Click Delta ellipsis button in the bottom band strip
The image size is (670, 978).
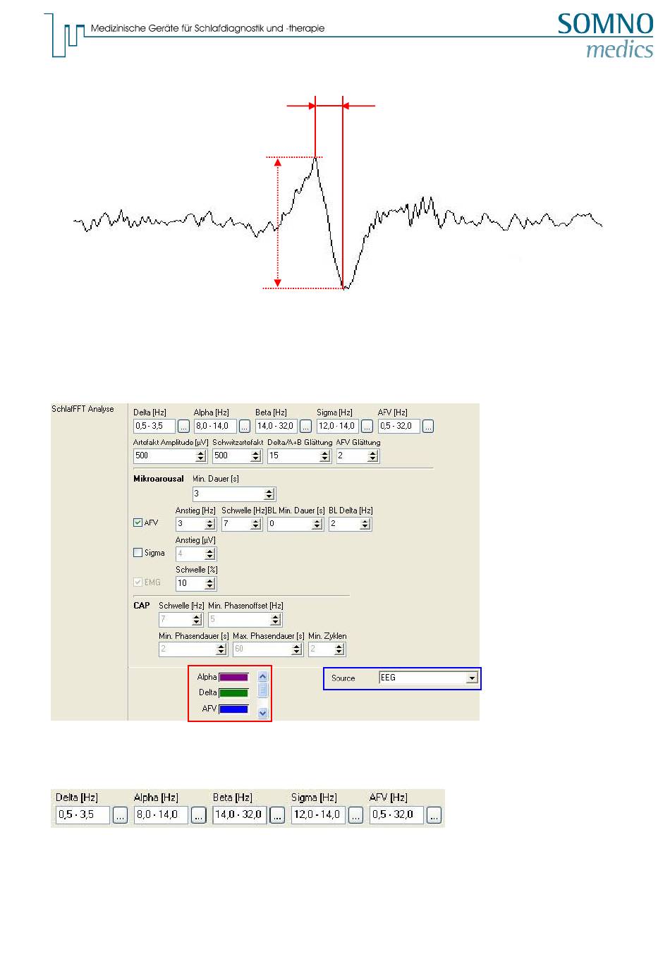(x=120, y=815)
